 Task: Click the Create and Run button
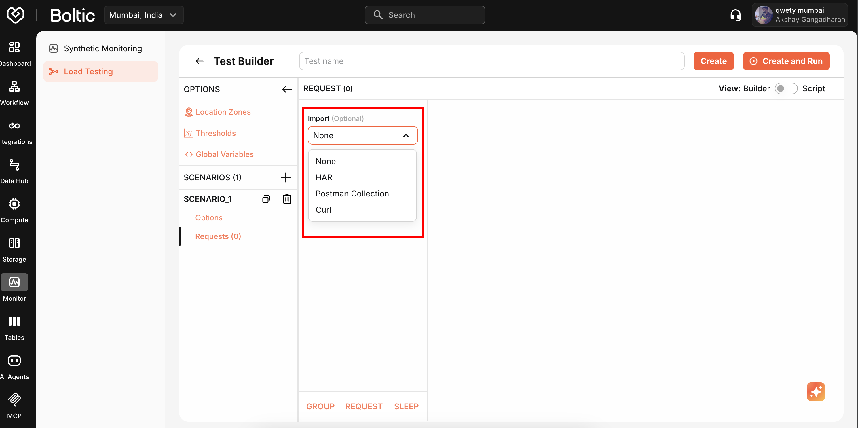point(786,61)
